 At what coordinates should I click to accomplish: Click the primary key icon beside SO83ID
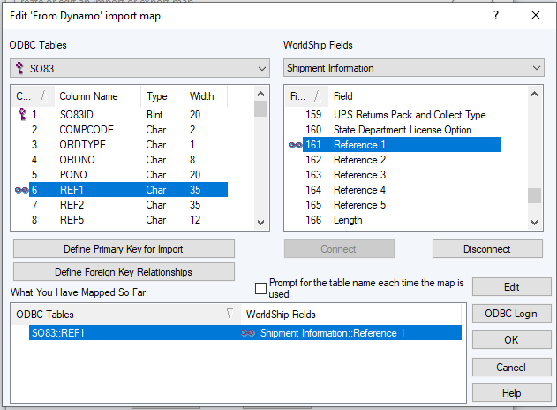[x=22, y=114]
